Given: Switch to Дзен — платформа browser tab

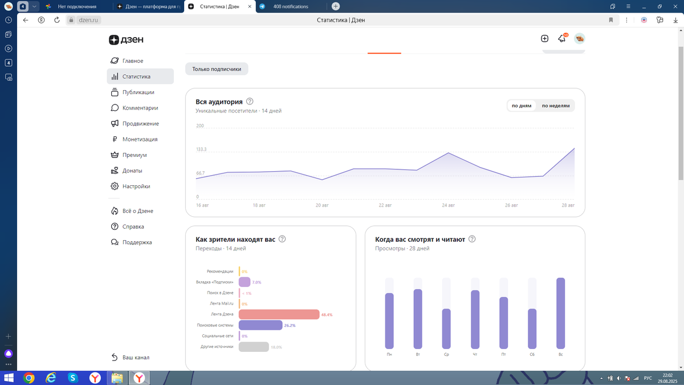Looking at the screenshot, I should point(148,6).
